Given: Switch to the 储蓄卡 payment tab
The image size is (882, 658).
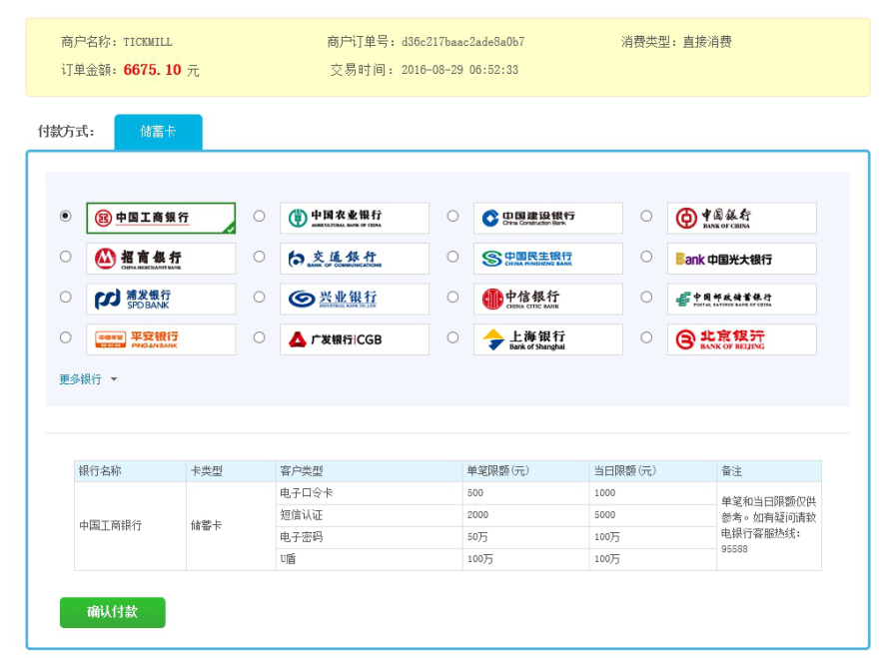Looking at the screenshot, I should click(158, 132).
